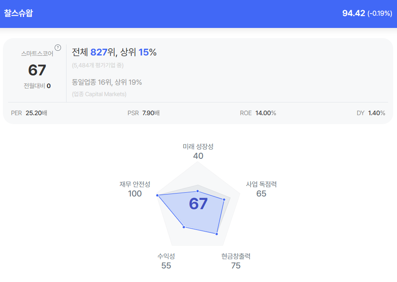Open the 업종 Capital Markets label
Image resolution: width=397 pixels, height=282 pixels.
click(x=99, y=94)
